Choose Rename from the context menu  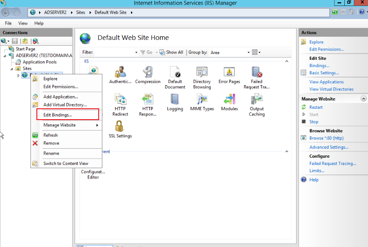click(x=66, y=154)
